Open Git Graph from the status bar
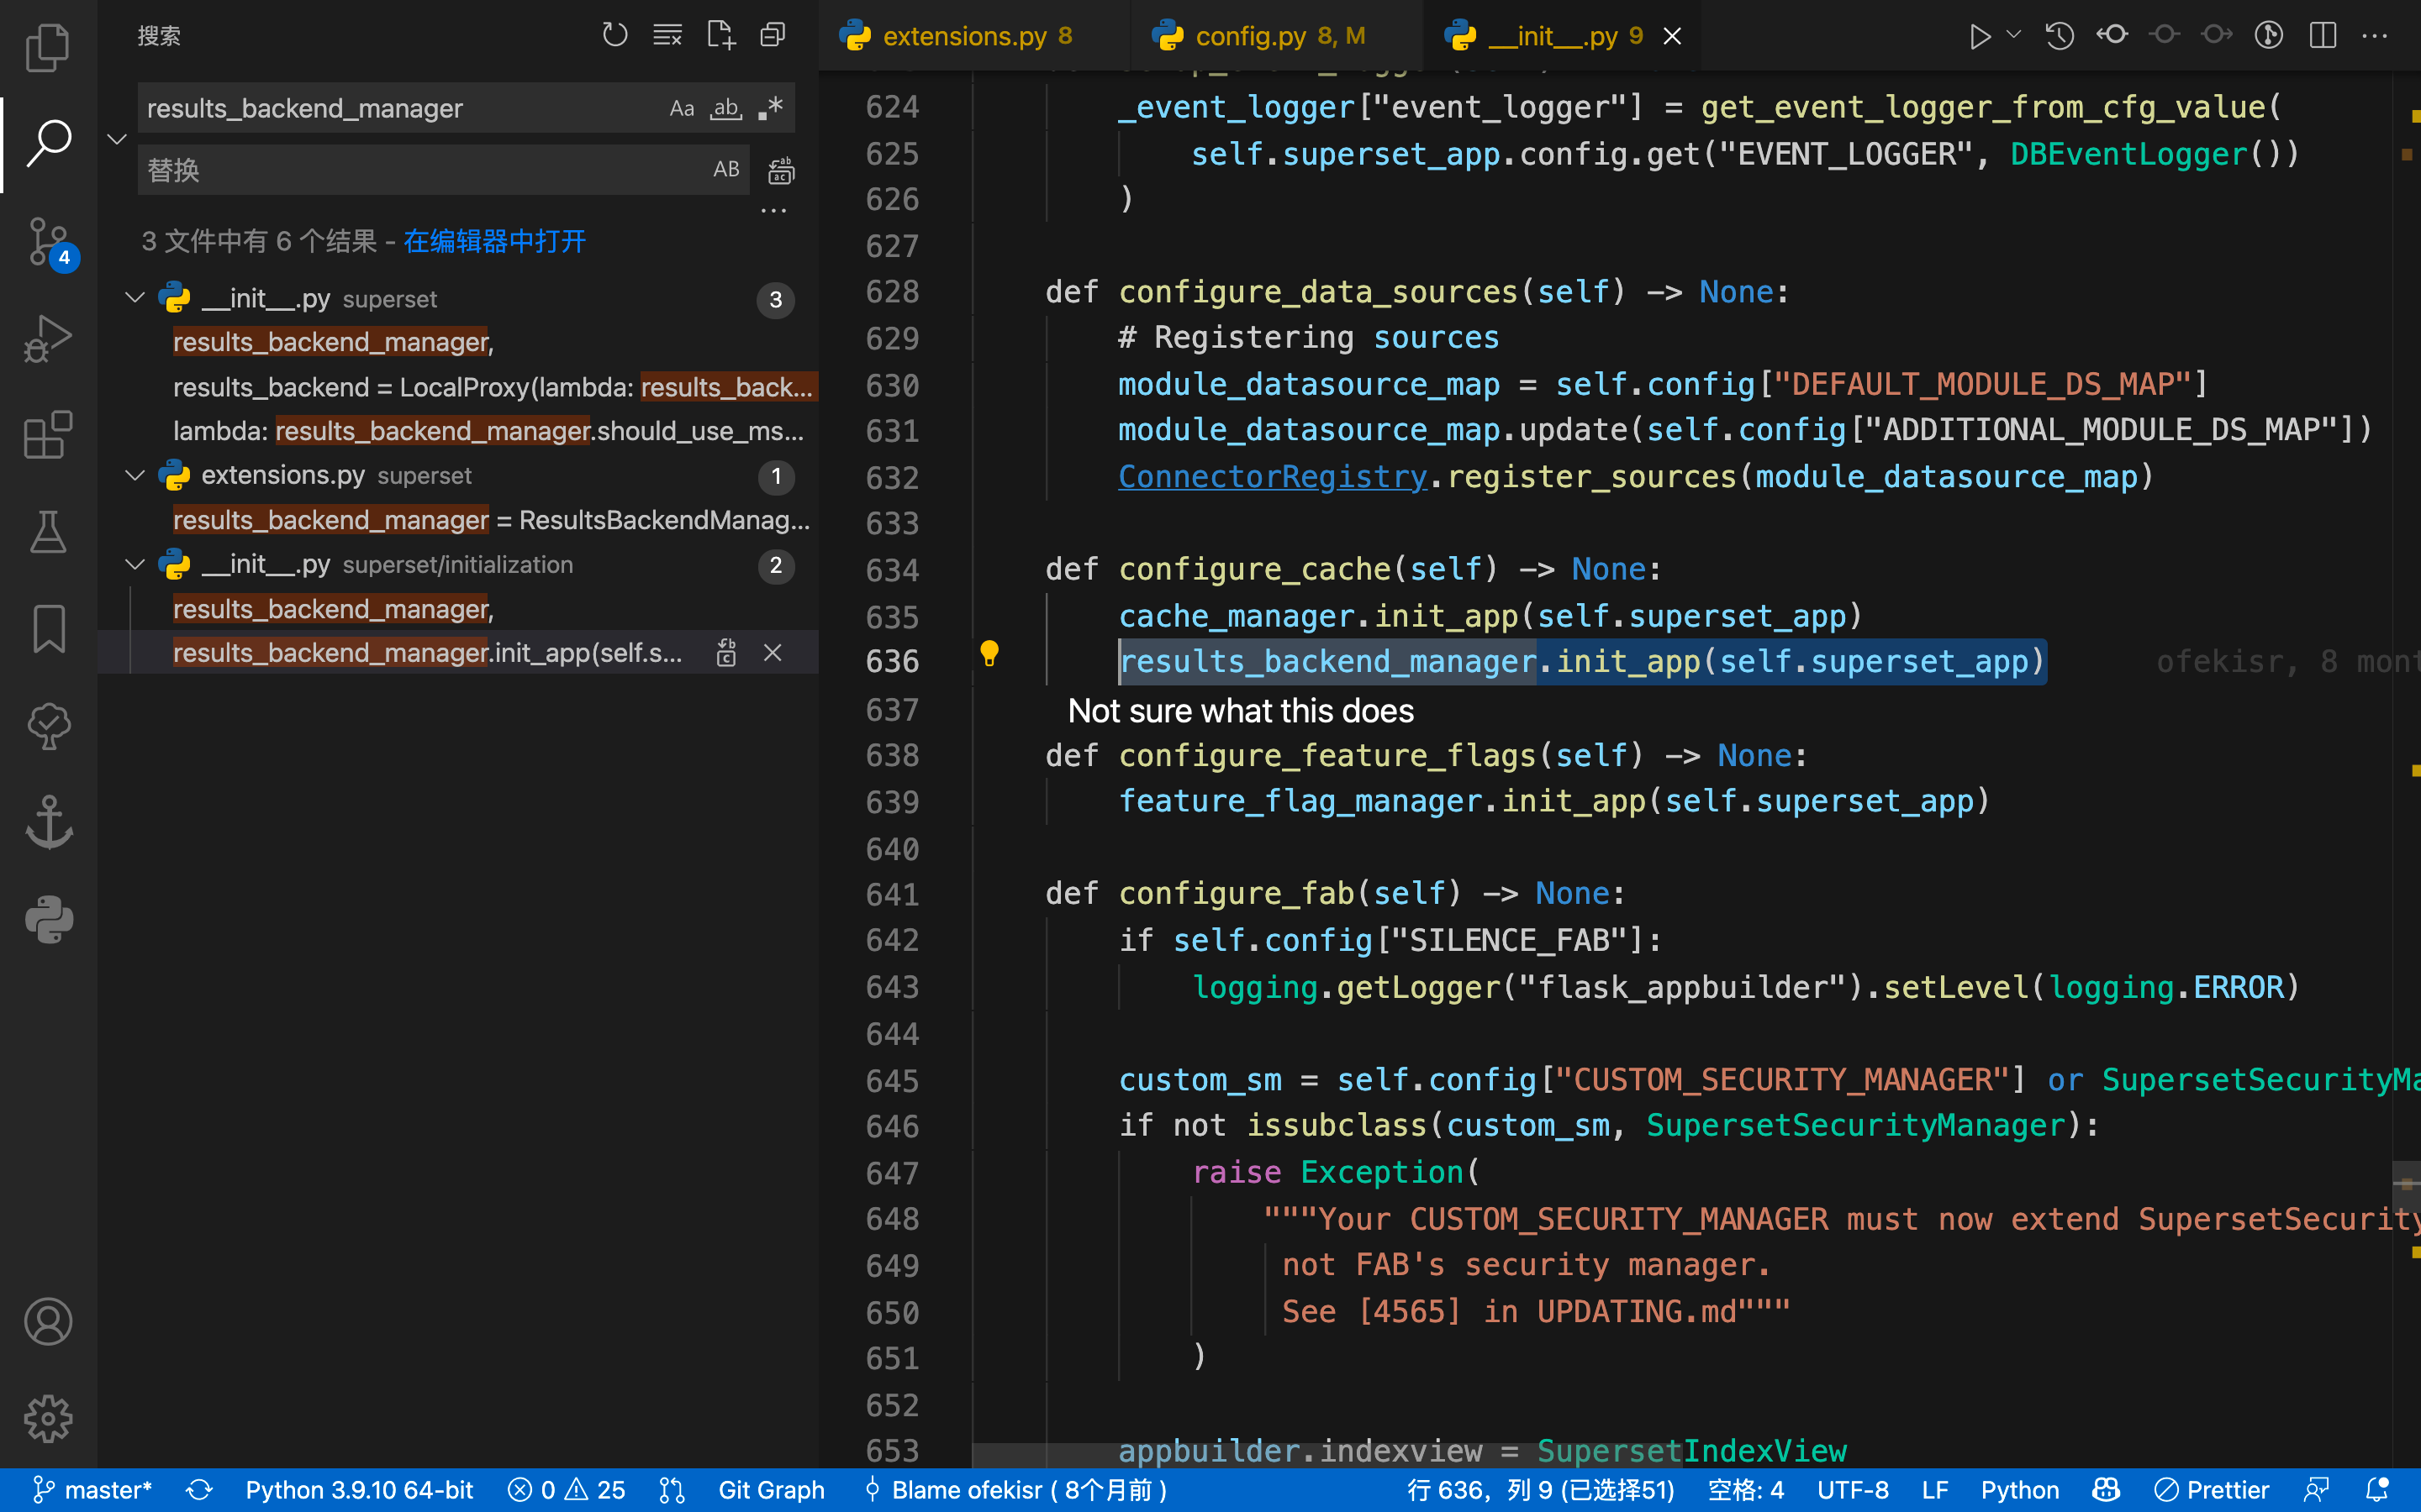Viewport: 2421px width, 1512px height. pyautogui.click(x=772, y=1489)
